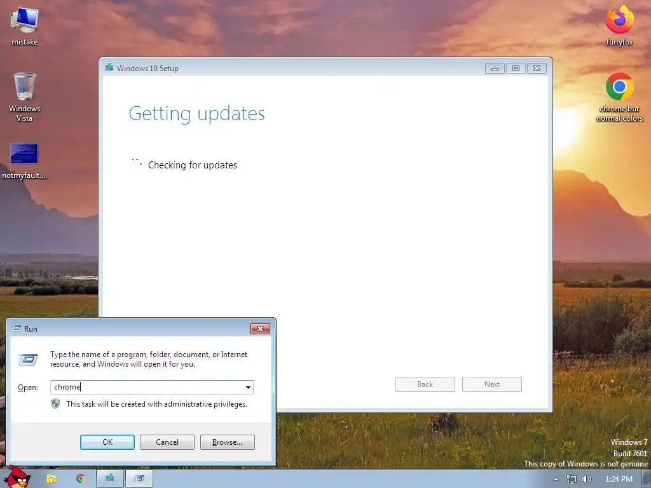Click the Back button in Windows 10 Setup
The image size is (651, 488).
[x=425, y=384]
